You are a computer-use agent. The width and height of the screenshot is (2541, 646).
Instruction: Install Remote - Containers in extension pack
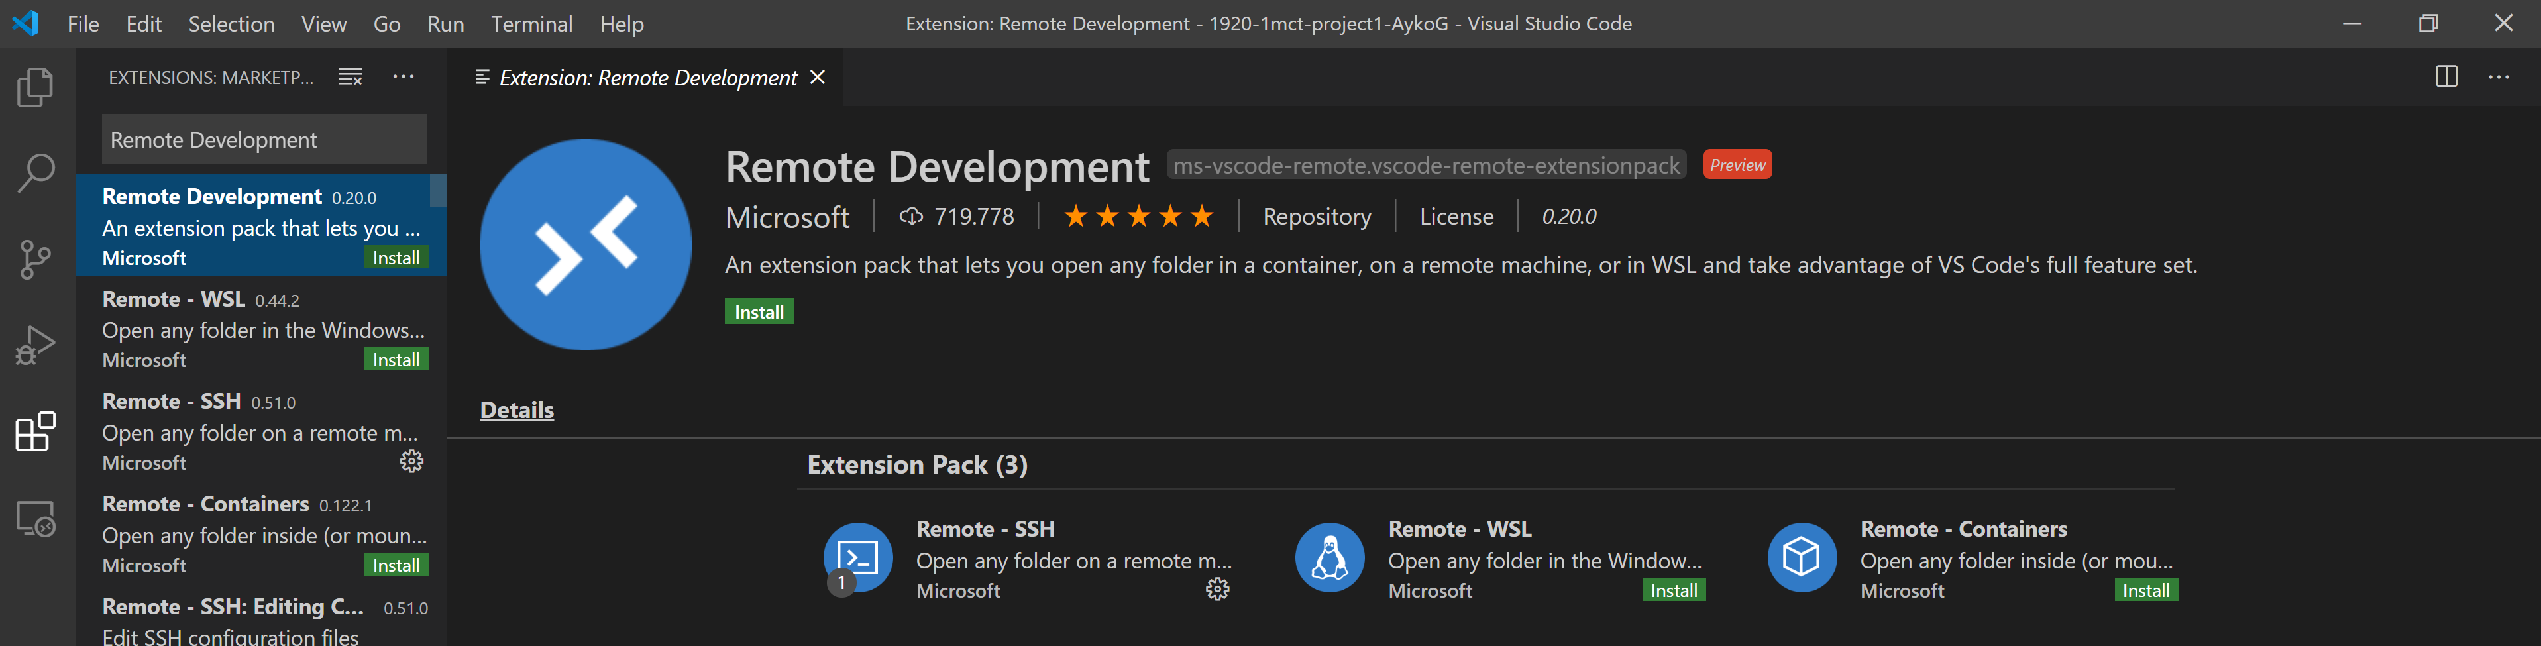pyautogui.click(x=2145, y=590)
